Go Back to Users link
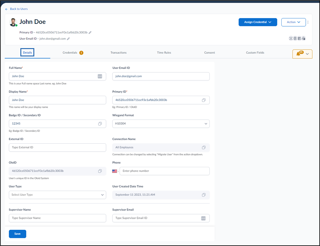The width and height of the screenshot is (320, 246). click(19, 9)
